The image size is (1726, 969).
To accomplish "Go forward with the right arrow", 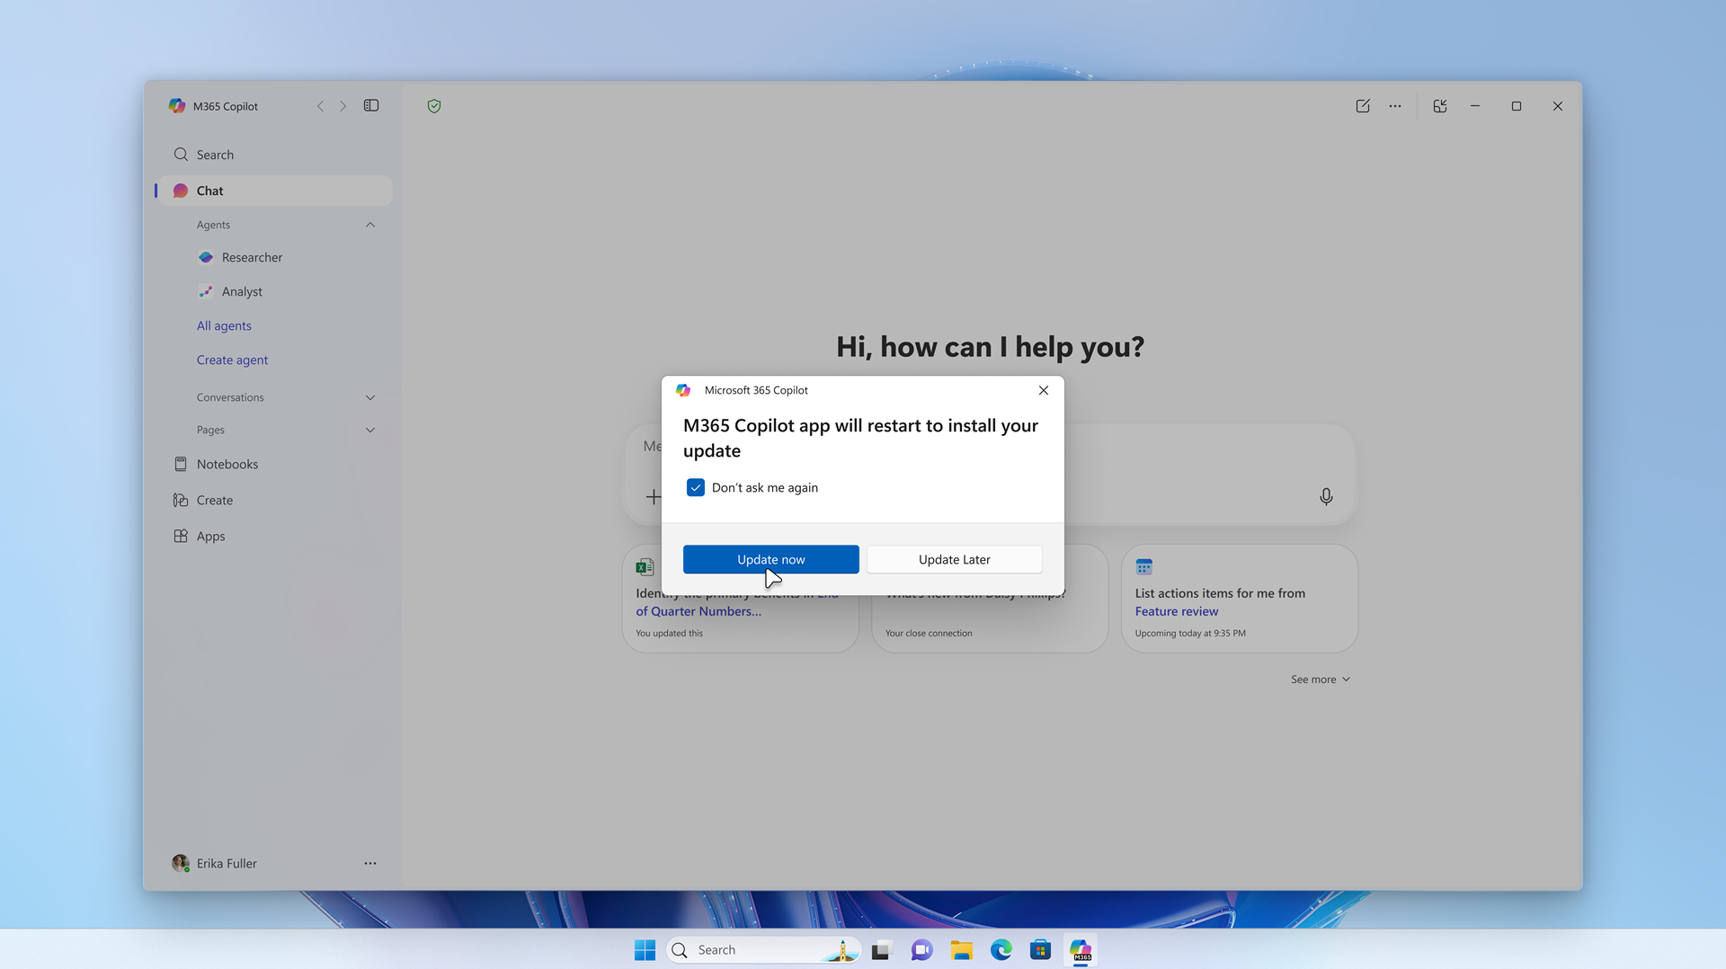I will (343, 106).
